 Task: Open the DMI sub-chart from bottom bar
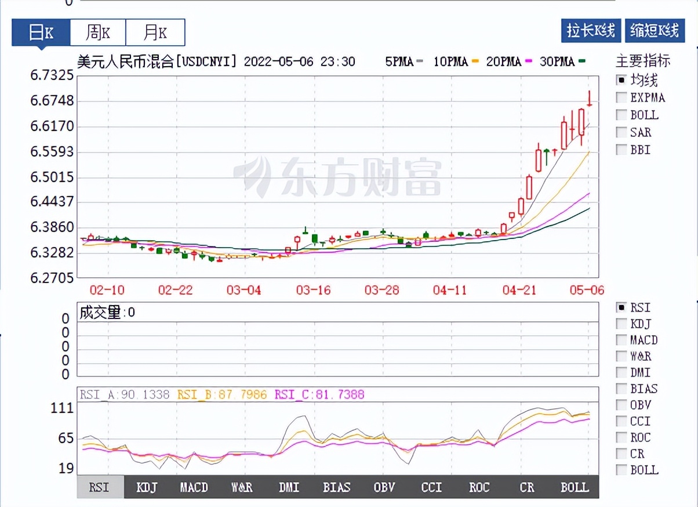coord(289,488)
